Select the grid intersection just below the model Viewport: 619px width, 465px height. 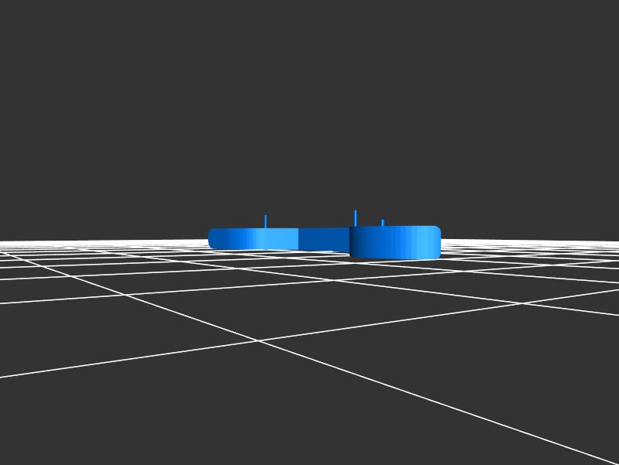334,280
